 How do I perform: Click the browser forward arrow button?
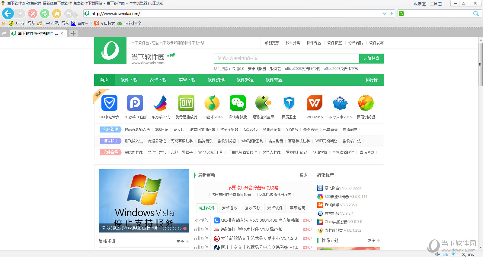coord(20,14)
